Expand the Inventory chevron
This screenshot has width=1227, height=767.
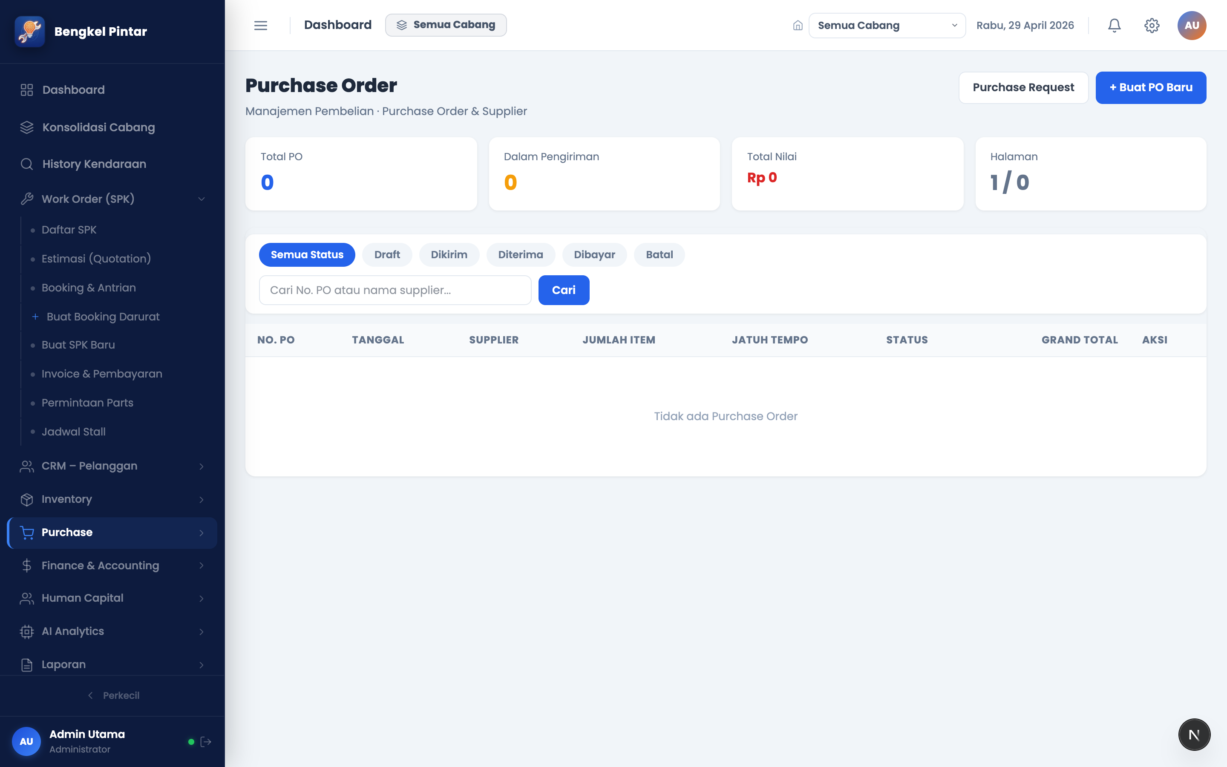click(201, 500)
